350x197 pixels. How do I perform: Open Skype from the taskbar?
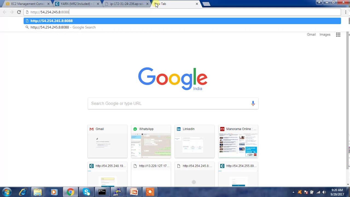click(x=86, y=192)
